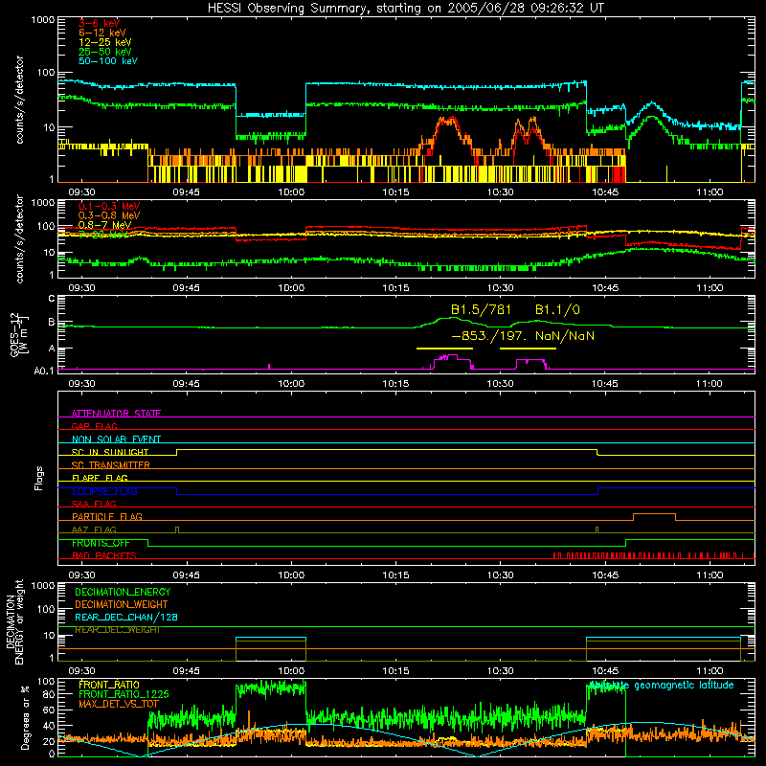The image size is (766, 766).
Task: Select the 6-12 keV legend label
Action: coord(102,33)
